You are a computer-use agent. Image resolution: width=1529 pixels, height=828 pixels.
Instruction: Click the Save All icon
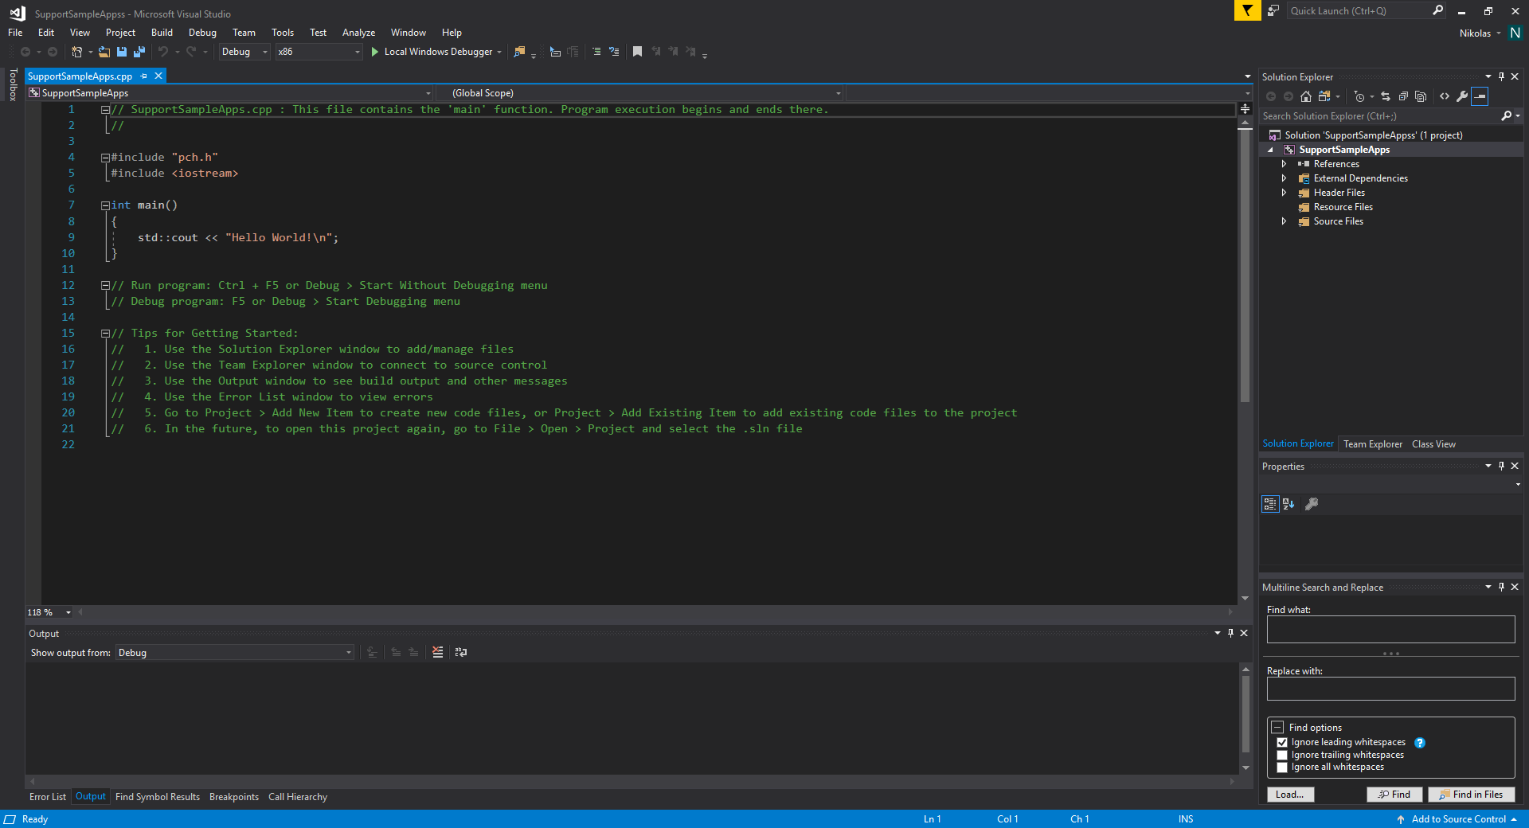[139, 52]
